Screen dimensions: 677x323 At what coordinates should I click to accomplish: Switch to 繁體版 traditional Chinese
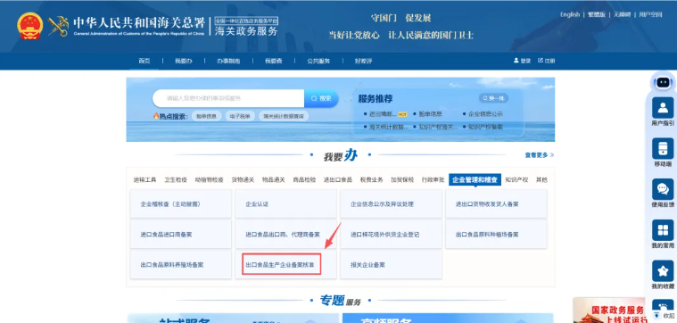[x=597, y=14]
